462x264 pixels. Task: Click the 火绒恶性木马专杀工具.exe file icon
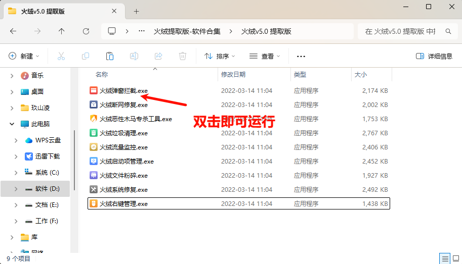click(94, 119)
